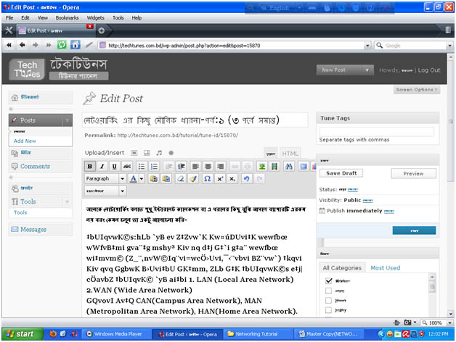The image size is (456, 342).
Task: Add audio via Upload/Insert music note icon
Action: pos(159,153)
